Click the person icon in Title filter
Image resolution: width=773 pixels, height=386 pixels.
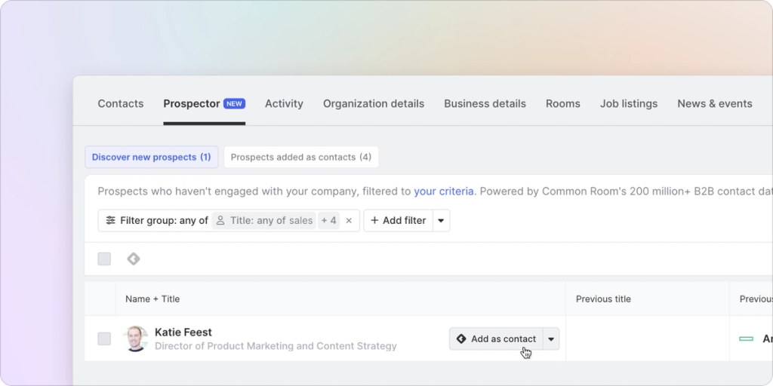coord(221,221)
